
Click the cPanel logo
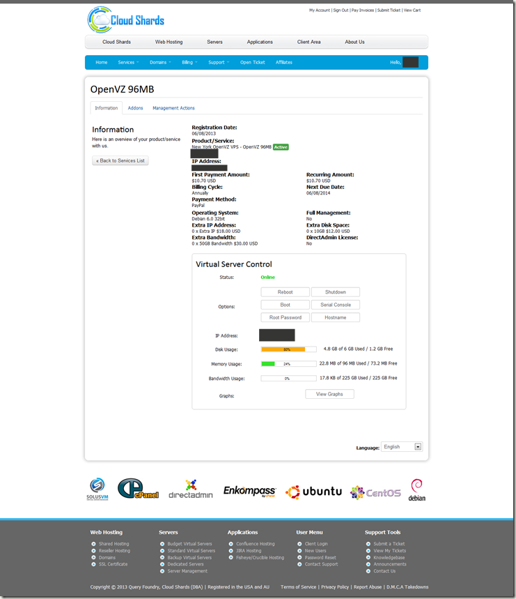(138, 489)
